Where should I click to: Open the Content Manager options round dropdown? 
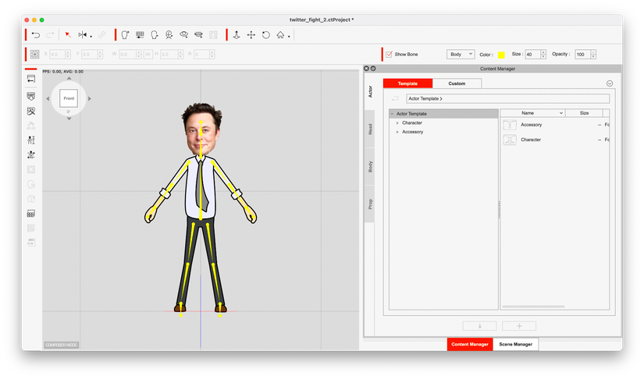[x=610, y=83]
